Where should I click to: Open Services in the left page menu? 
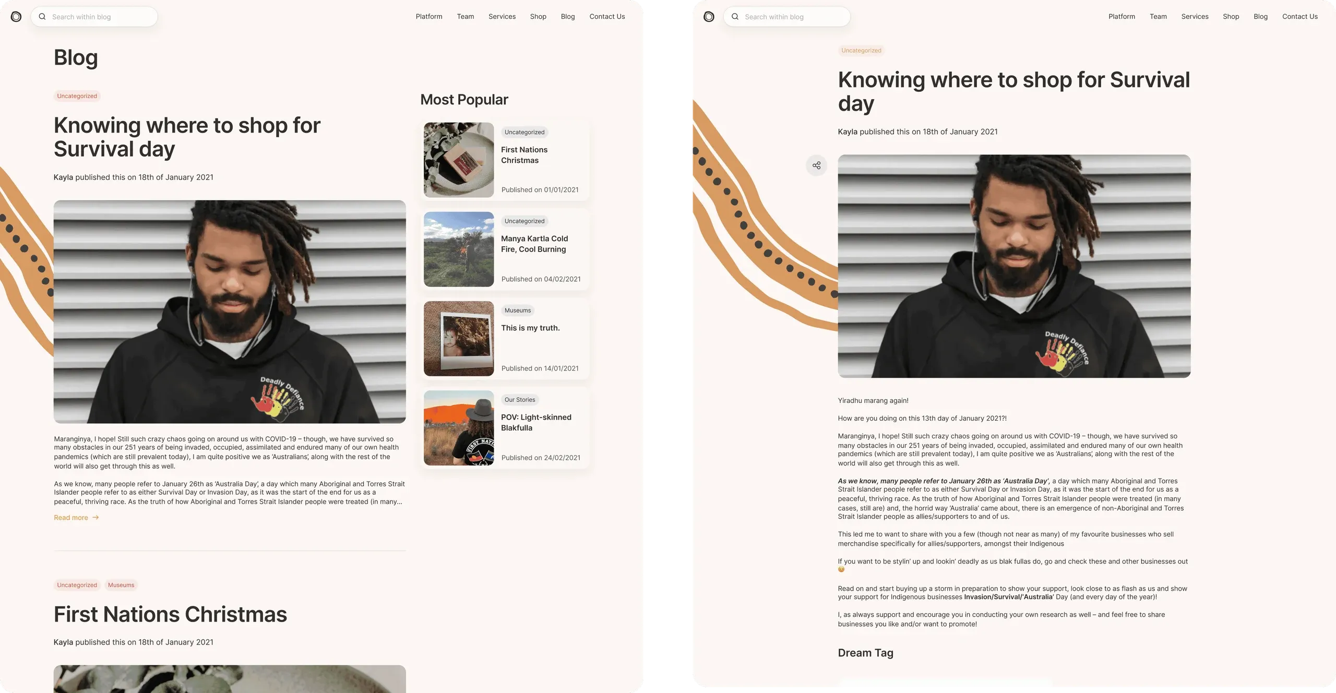tap(502, 17)
